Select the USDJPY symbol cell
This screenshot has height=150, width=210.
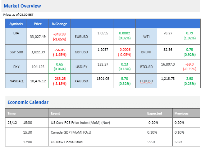[x=81, y=66]
